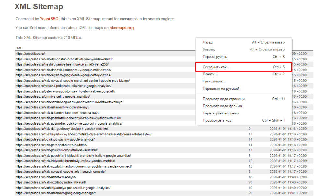332x196 pixels.
Task: Select 'Перезагрузить фрейм' in context menu
Action: pyautogui.click(x=220, y=113)
